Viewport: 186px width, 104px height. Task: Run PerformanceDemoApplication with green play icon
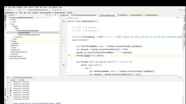[x=53, y=10]
